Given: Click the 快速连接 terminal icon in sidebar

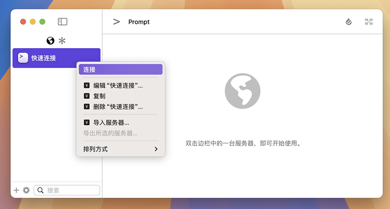Looking at the screenshot, I should [x=23, y=58].
